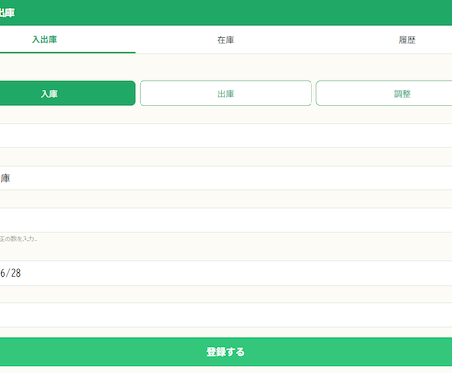The image size is (452, 373).
Task: Open the 在庫 tab
Action: pyautogui.click(x=226, y=40)
